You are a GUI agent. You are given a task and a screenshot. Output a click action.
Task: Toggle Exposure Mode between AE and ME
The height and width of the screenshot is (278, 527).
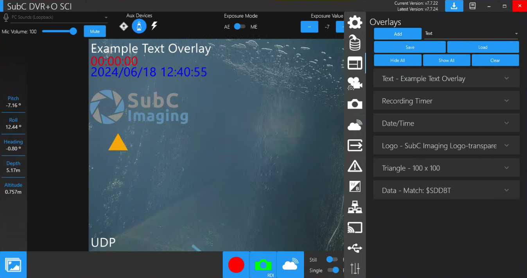[x=240, y=27]
